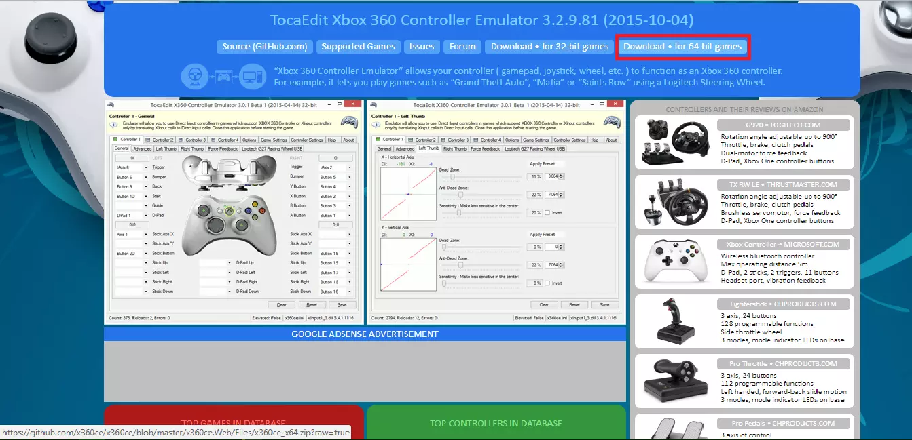The height and width of the screenshot is (440, 912).
Task: Click Reset button in the Left Thumb window
Action: coord(574,305)
